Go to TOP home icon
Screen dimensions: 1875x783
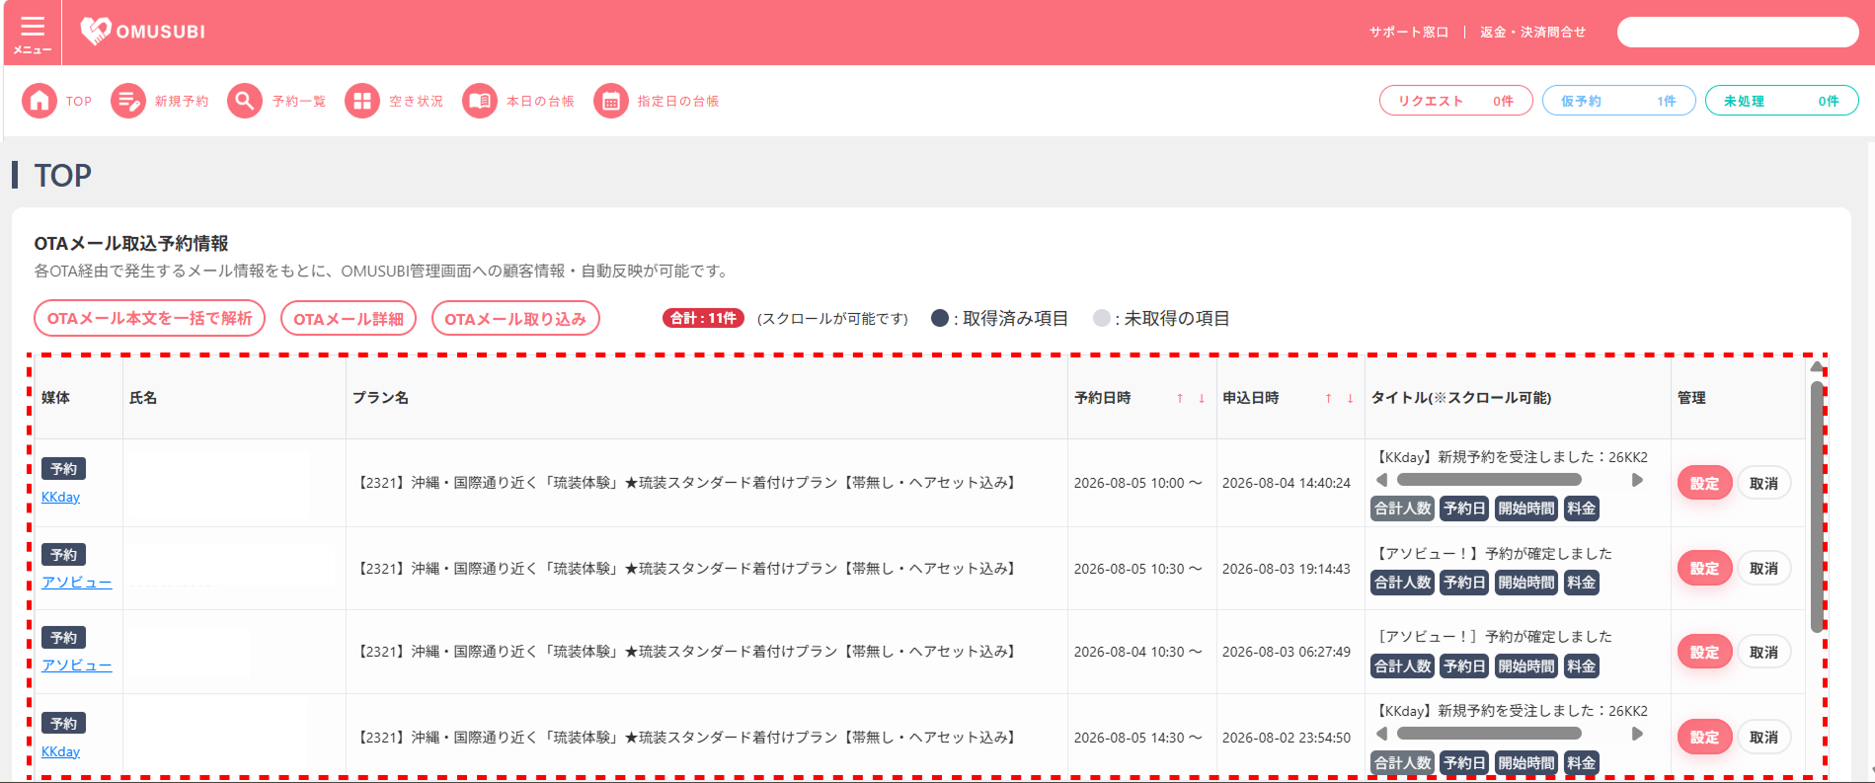coord(39,101)
